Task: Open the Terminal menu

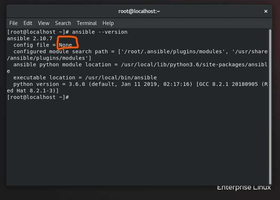Action: [x=87, y=23]
